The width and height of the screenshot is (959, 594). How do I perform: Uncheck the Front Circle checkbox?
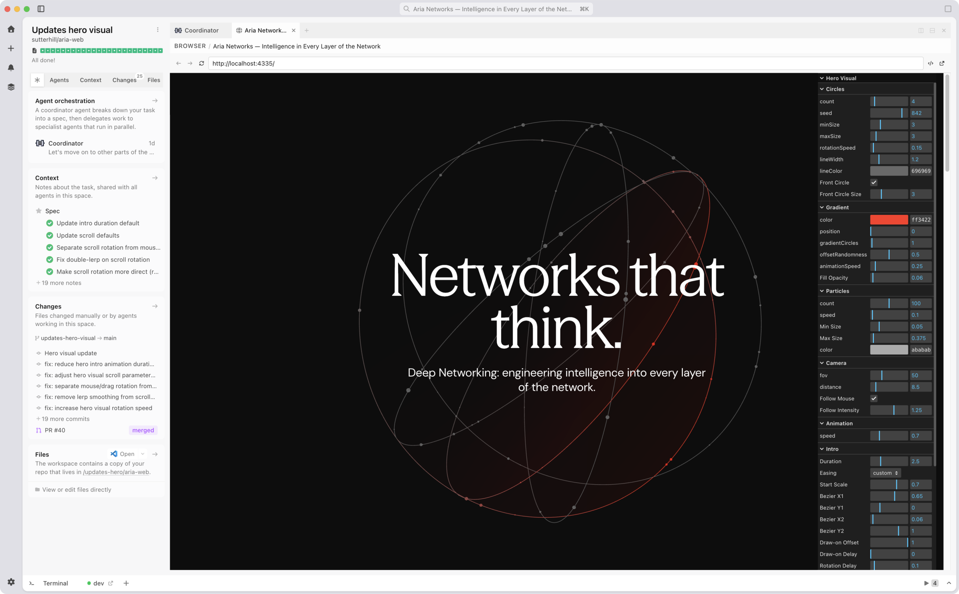point(873,182)
